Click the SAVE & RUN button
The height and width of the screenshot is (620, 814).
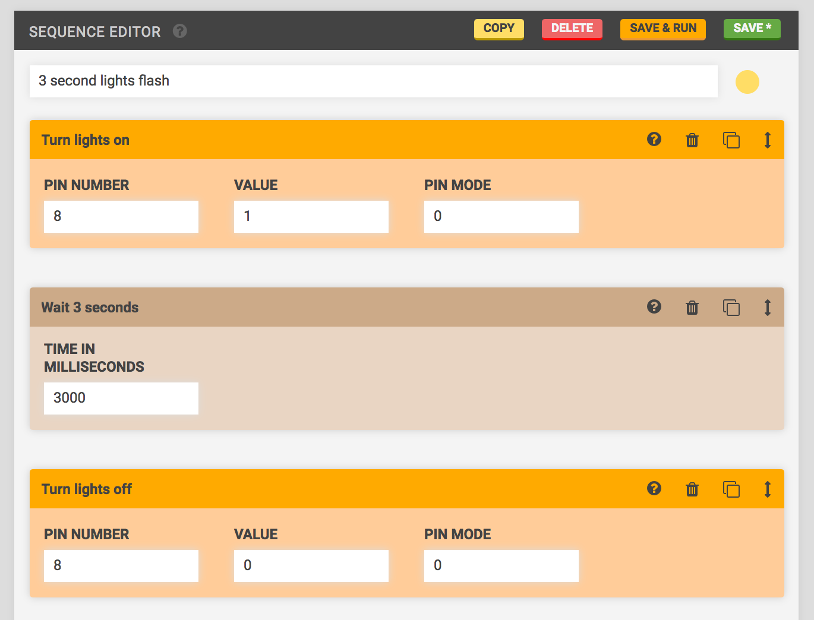663,29
